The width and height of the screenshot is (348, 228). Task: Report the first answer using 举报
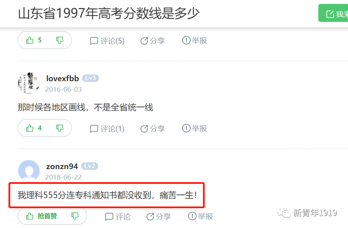click(x=194, y=40)
